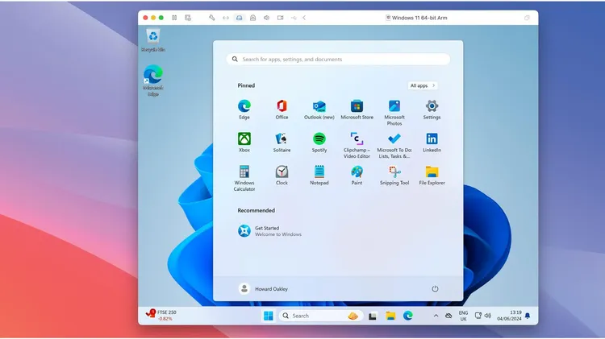The image size is (605, 339).
Task: Click the sound card toolbar icon
Action: (266, 18)
